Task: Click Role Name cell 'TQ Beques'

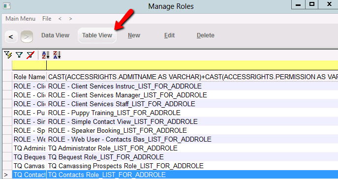Action: click(29, 157)
